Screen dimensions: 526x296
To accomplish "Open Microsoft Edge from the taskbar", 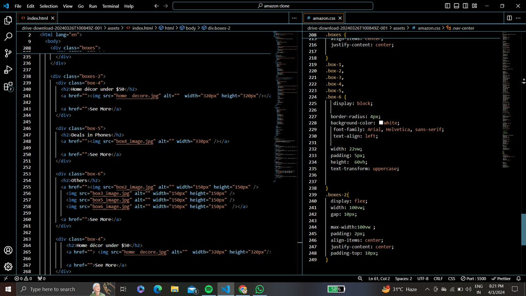I will click(x=157, y=289).
